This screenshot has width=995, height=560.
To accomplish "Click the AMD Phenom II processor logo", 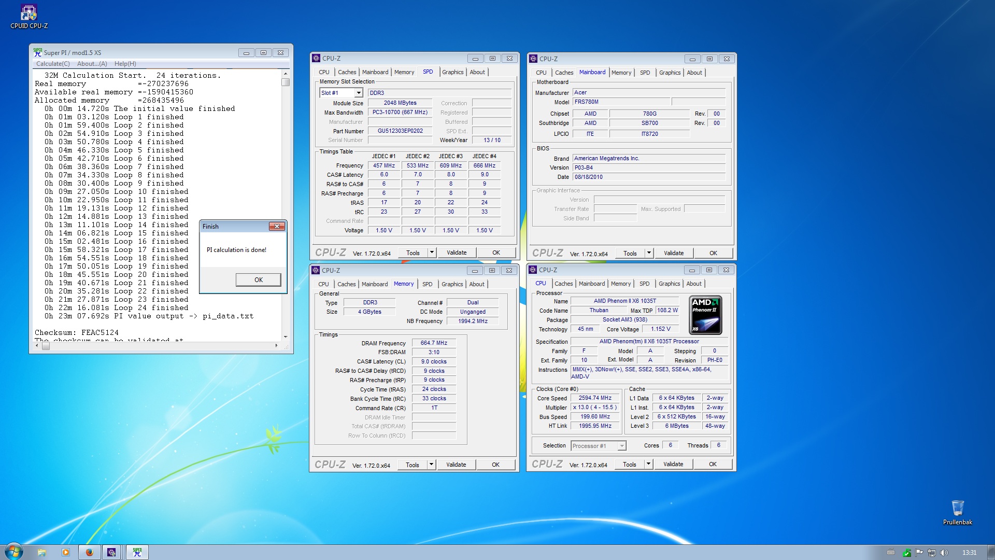I will click(705, 315).
